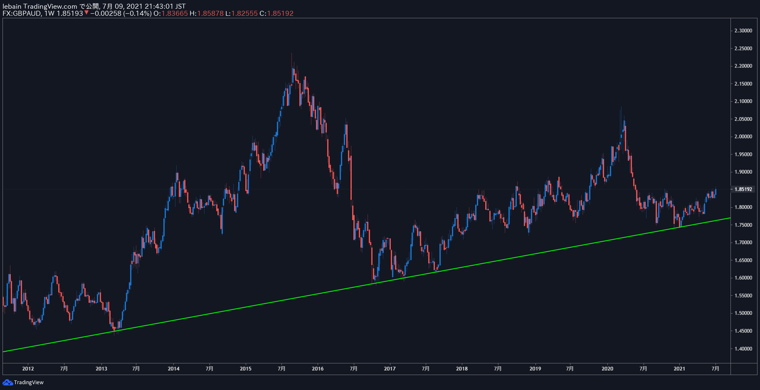Image resolution: width=760 pixels, height=390 pixels.
Task: Click the 1.80000 price axis label
Action: click(x=743, y=207)
